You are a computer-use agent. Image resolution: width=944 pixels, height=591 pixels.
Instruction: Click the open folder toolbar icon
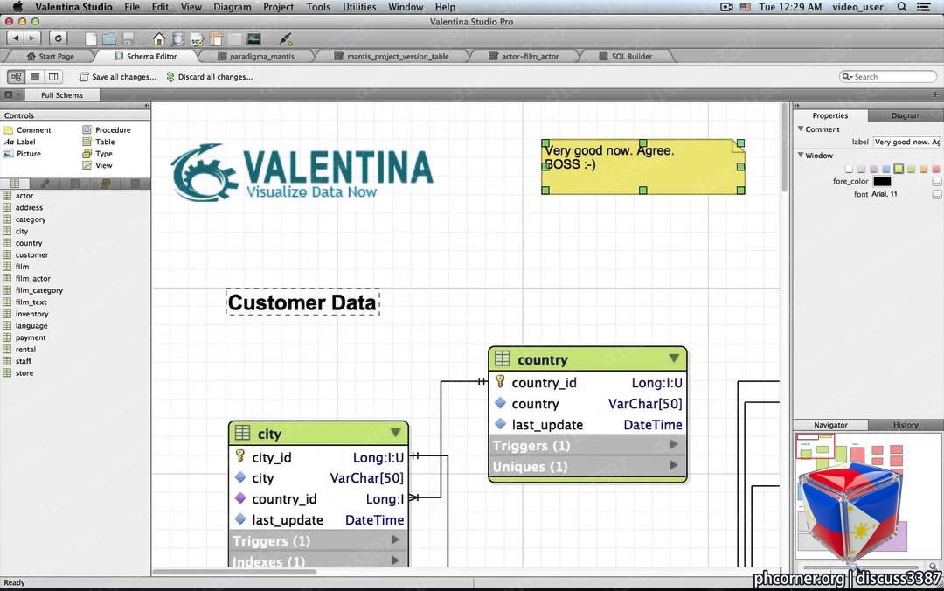(109, 39)
